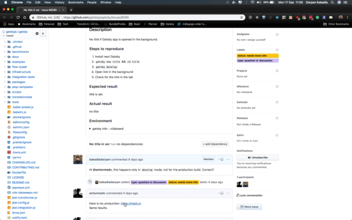This screenshot has width=352, height=220.
Task: Click the yellow status: needs more info label
Action: click(257, 56)
